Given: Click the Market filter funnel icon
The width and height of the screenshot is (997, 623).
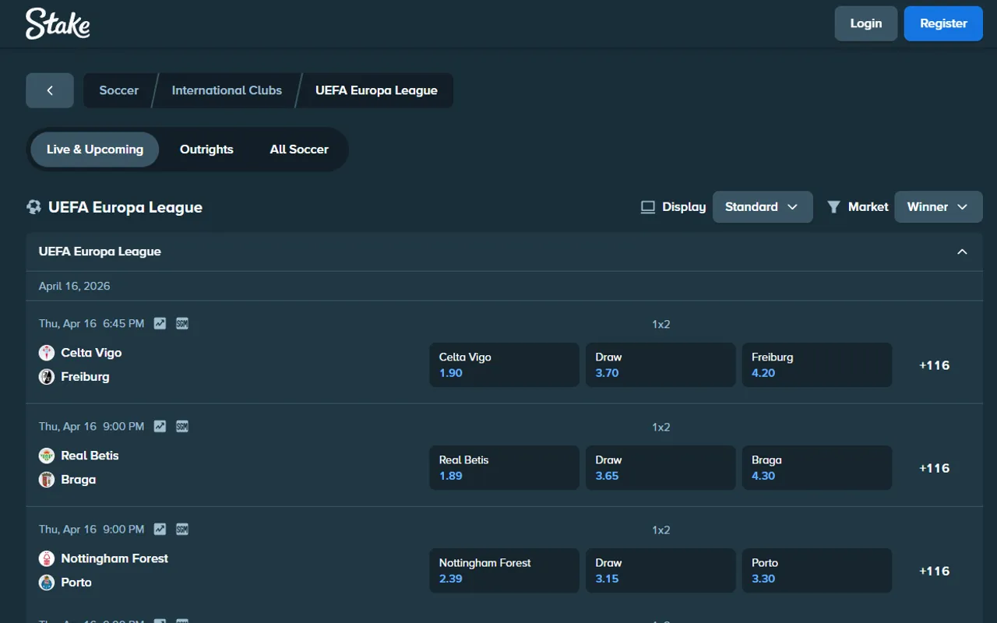Looking at the screenshot, I should point(834,206).
